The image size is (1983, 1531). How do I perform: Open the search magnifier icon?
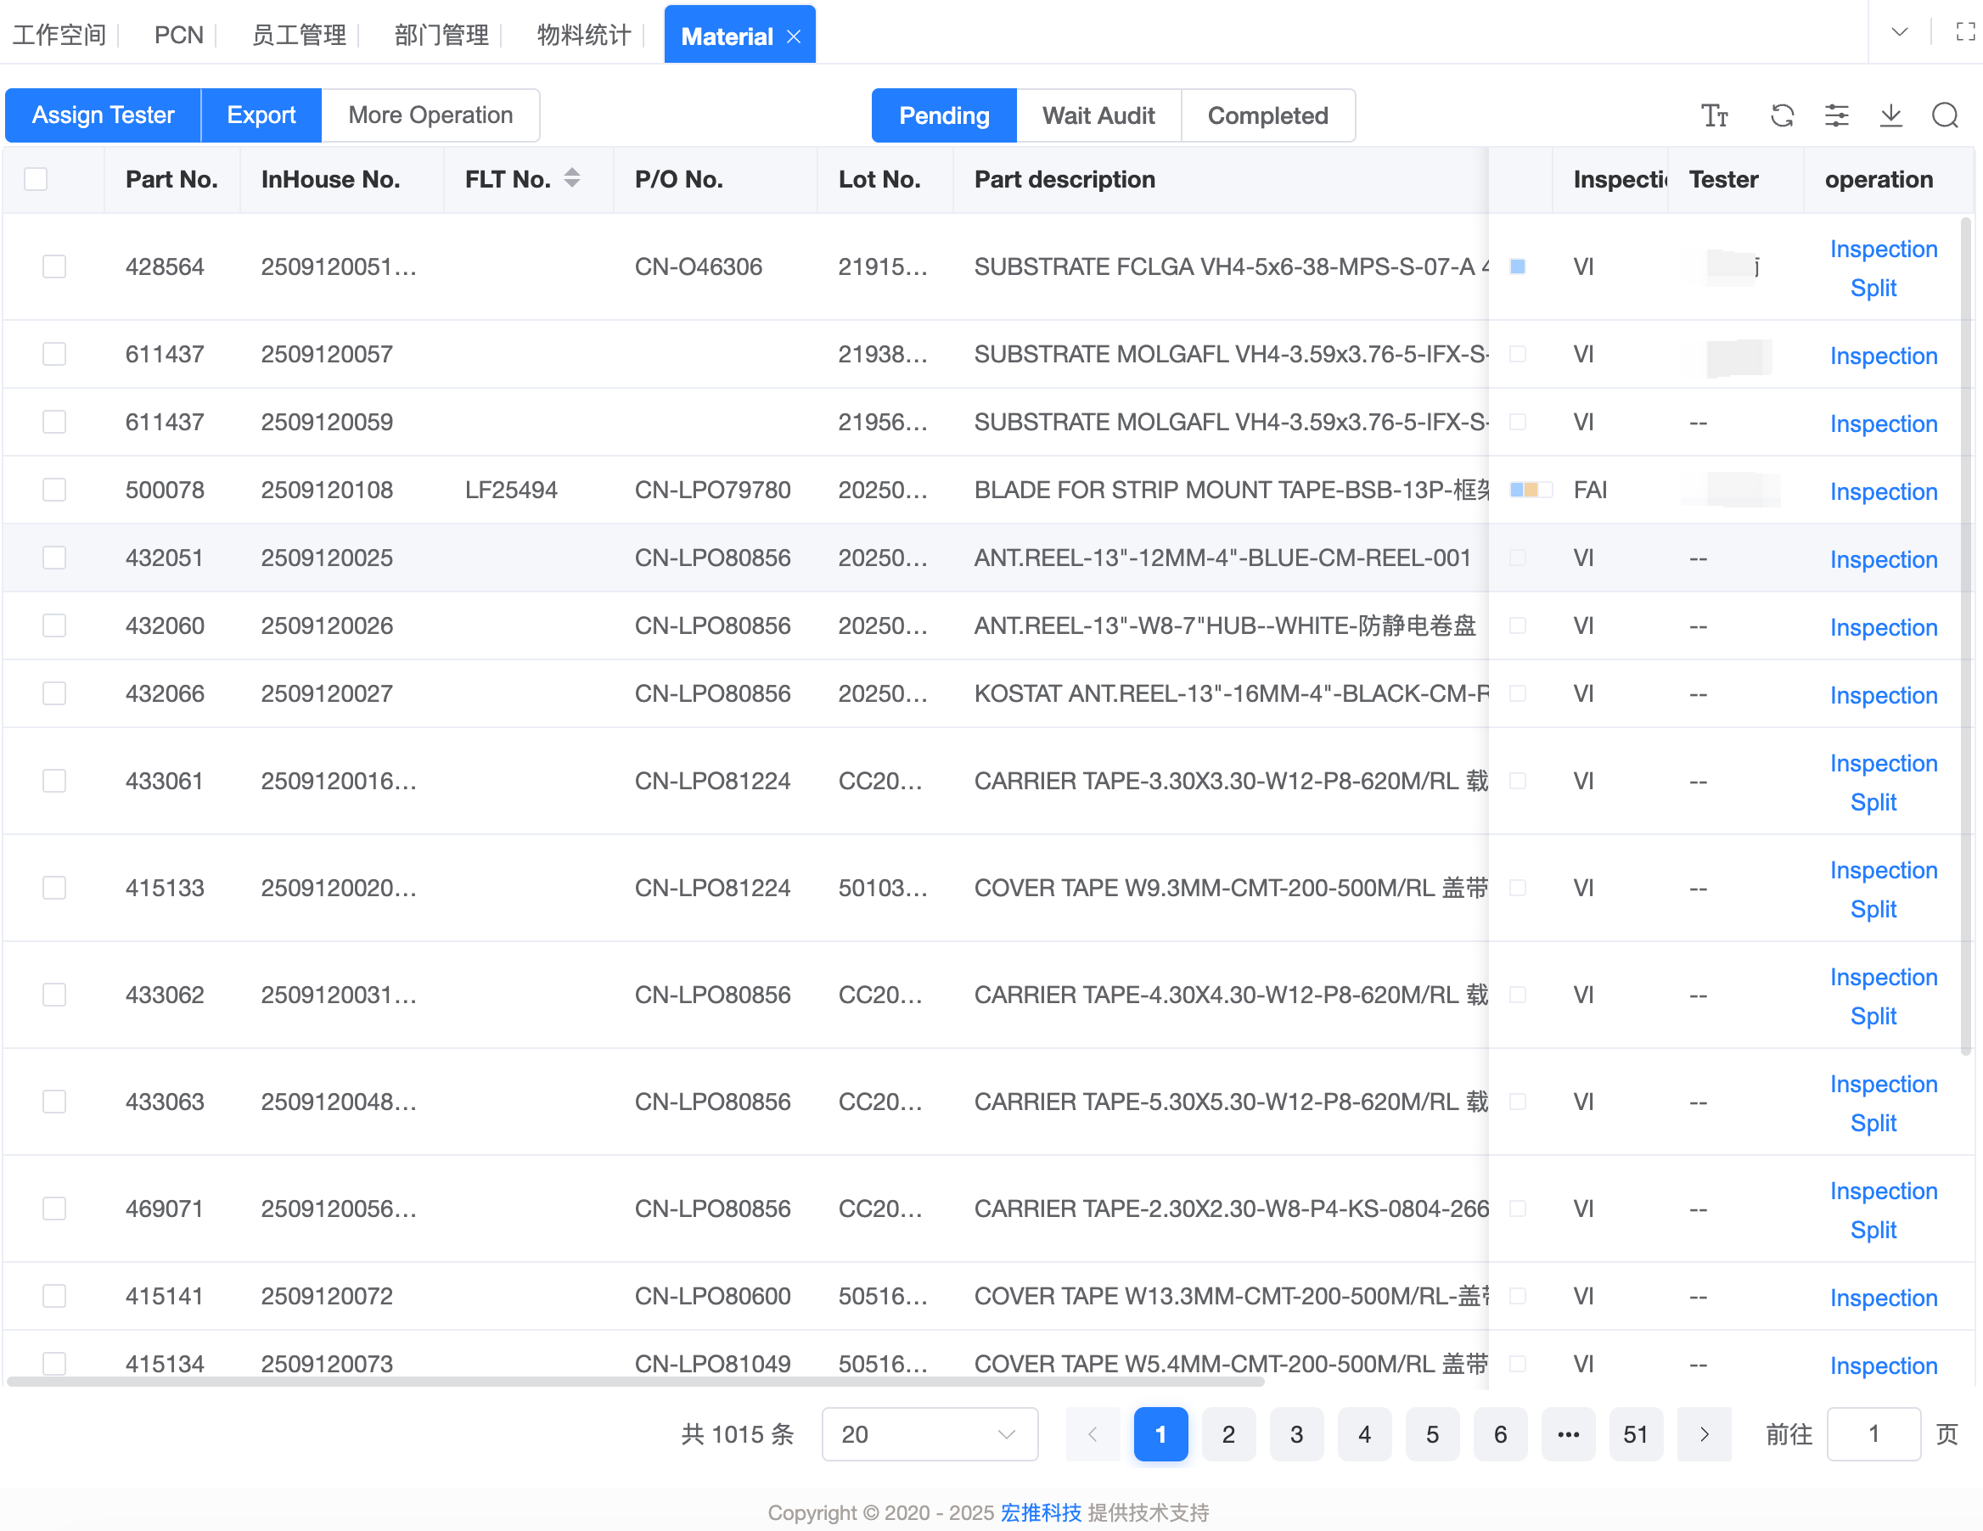pyautogui.click(x=1945, y=116)
